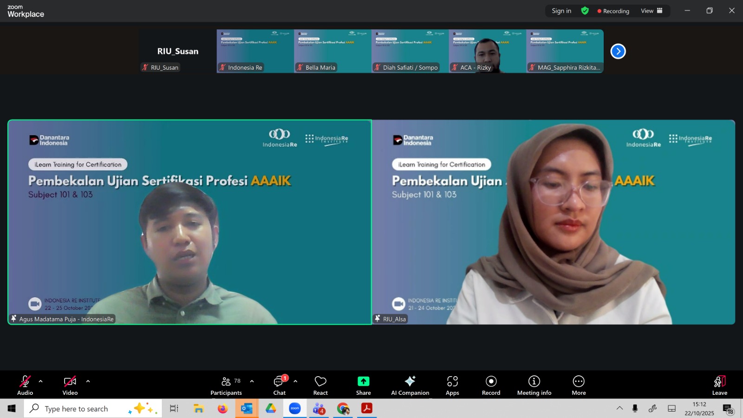
Task: Unmute microphone via Audio button
Action: tap(25, 385)
